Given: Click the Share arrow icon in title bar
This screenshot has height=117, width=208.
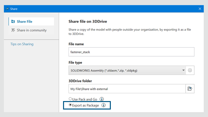Looking at the screenshot, I should pos(7,9).
